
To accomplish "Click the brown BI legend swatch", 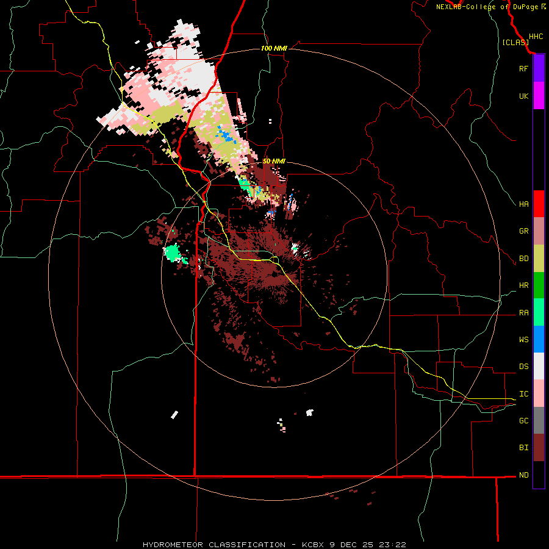I will click(x=539, y=448).
